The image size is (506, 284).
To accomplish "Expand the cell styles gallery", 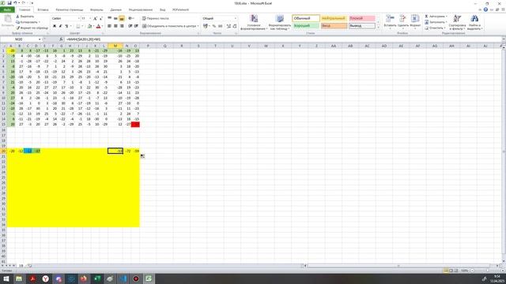I will pos(378,28).
